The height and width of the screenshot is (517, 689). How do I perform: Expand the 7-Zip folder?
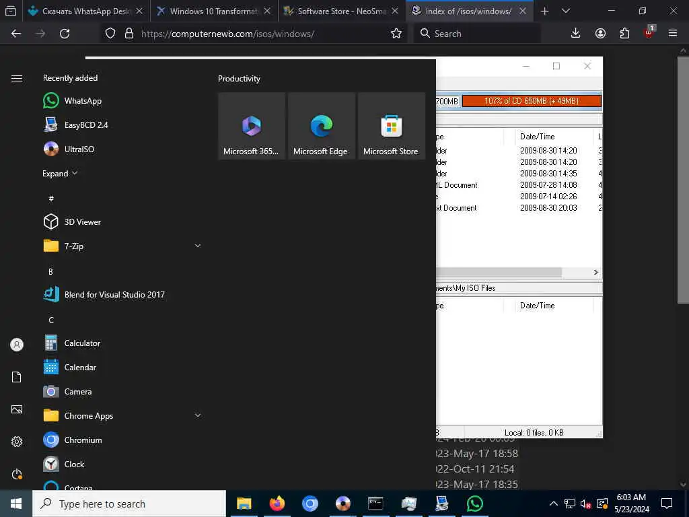point(198,246)
